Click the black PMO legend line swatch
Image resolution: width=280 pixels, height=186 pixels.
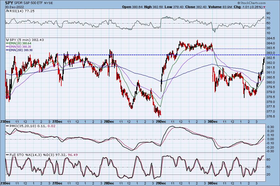pos(7,126)
